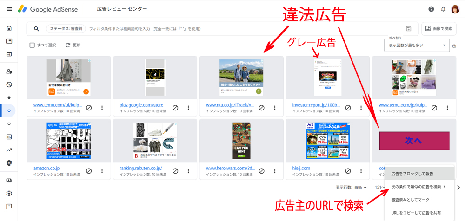Open more options for ranking.rakuten.co.jp ad
The image size is (465, 221).
(x=188, y=171)
